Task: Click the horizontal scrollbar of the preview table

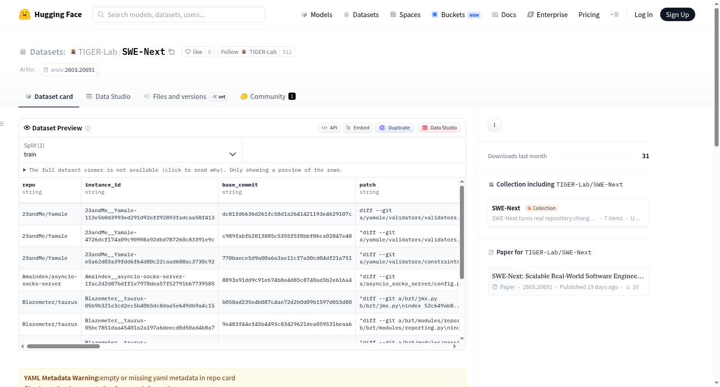Action: 63,347
